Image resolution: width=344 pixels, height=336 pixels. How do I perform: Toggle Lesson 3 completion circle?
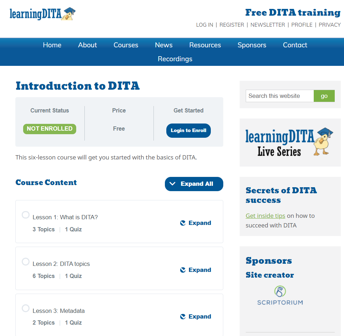coord(26,308)
